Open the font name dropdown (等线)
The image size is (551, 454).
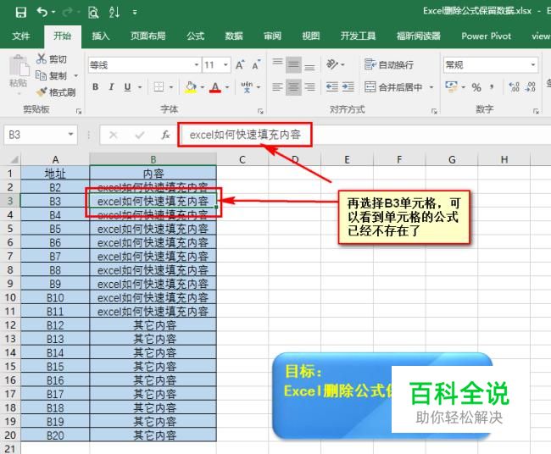(x=197, y=65)
